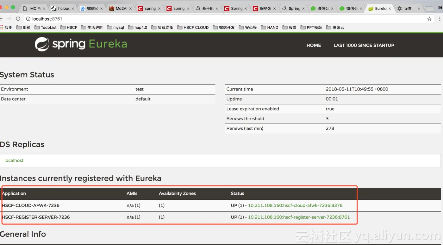The height and width of the screenshot is (245, 443).
Task: Expand the TodoList bookmarks folder
Action: click(46, 28)
